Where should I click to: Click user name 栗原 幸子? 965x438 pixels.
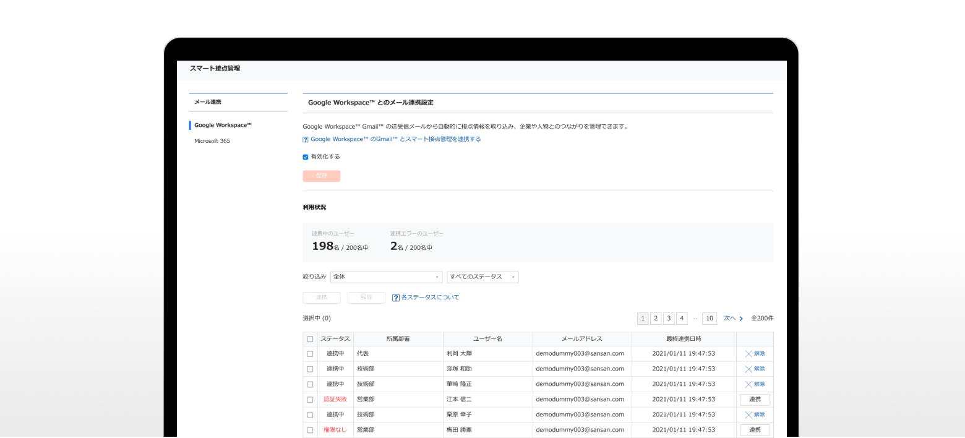[x=458, y=414]
